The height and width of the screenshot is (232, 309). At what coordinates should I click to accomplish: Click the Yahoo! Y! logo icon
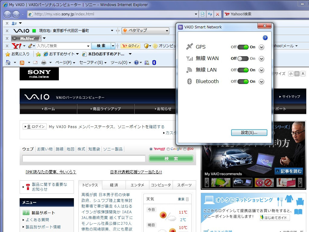[17, 46]
